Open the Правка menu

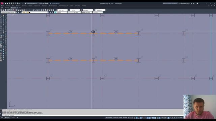(8, 6)
